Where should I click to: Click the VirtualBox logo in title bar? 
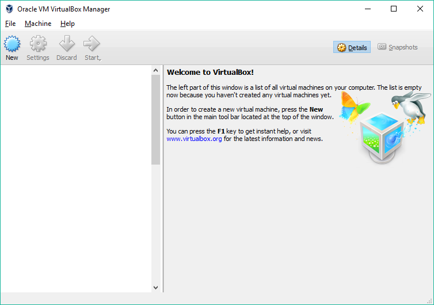[9, 9]
